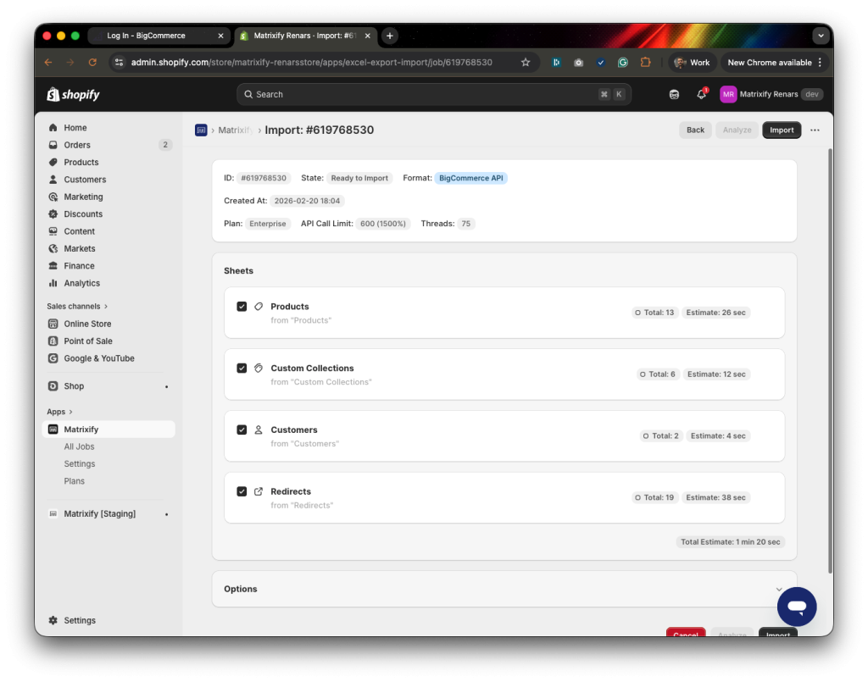
Task: Select the Home icon in the Shopify sidebar
Action: 53,127
